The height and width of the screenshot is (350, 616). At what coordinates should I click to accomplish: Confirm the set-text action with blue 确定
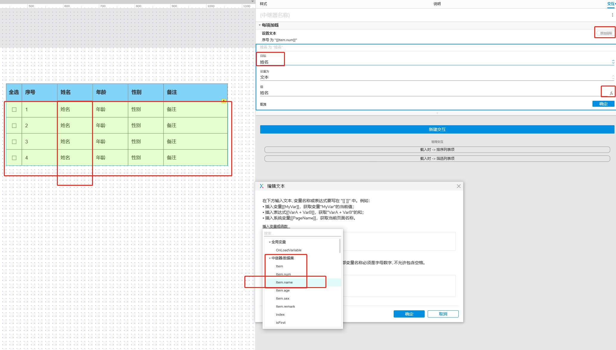603,104
